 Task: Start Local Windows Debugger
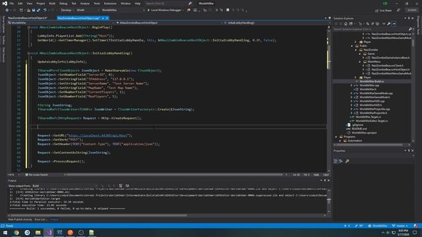point(165,11)
